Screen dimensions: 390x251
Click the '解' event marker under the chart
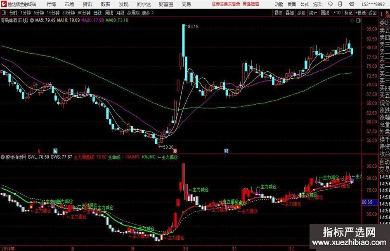coord(55,150)
